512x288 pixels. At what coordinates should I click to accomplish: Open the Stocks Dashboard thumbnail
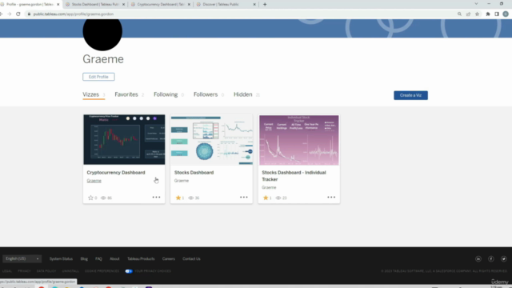[211, 139]
